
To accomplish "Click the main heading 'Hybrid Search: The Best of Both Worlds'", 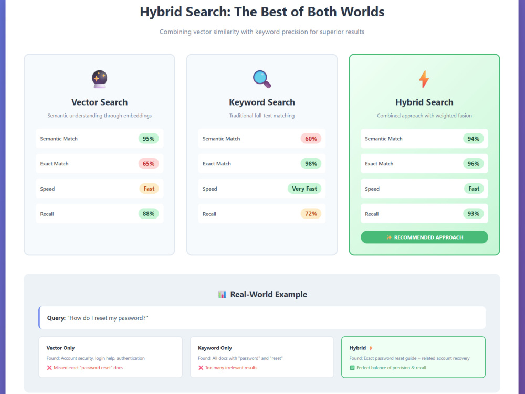I will [x=262, y=12].
